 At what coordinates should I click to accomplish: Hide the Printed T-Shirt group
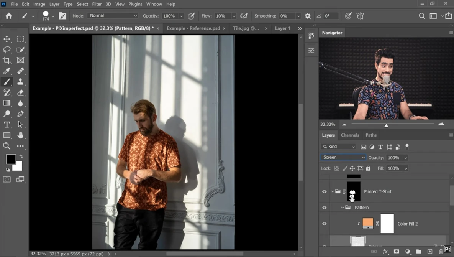[x=324, y=191]
